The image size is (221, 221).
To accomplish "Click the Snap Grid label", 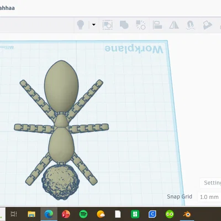I will pos(180,197).
